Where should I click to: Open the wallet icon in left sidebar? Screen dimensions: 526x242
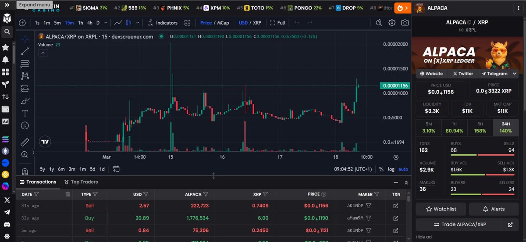pos(6,109)
